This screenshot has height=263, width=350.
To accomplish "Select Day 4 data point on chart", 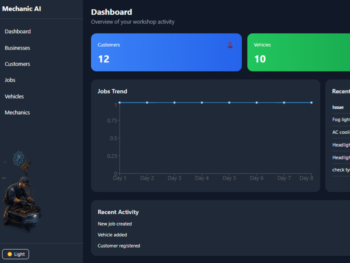I will 202,103.
